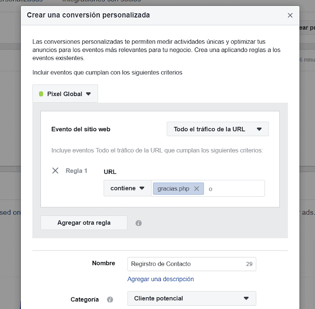The width and height of the screenshot is (315, 309).
Task: Expand the Cliente potencial category dropdown
Action: pos(192,298)
